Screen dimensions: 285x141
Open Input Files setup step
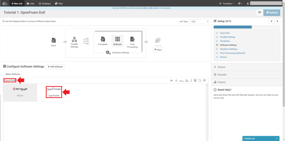[x=225, y=33]
